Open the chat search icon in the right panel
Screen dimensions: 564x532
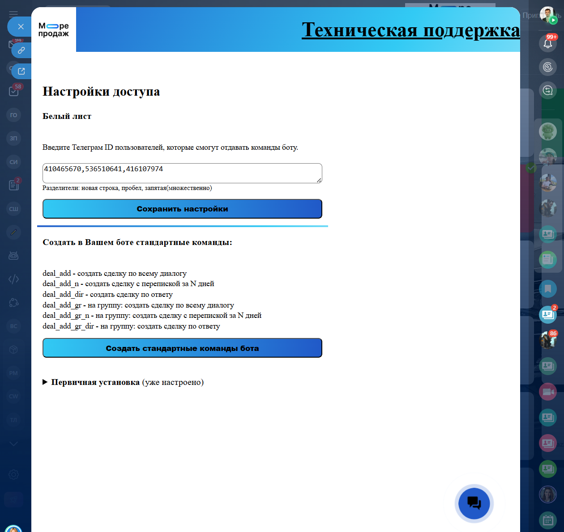click(x=548, y=91)
